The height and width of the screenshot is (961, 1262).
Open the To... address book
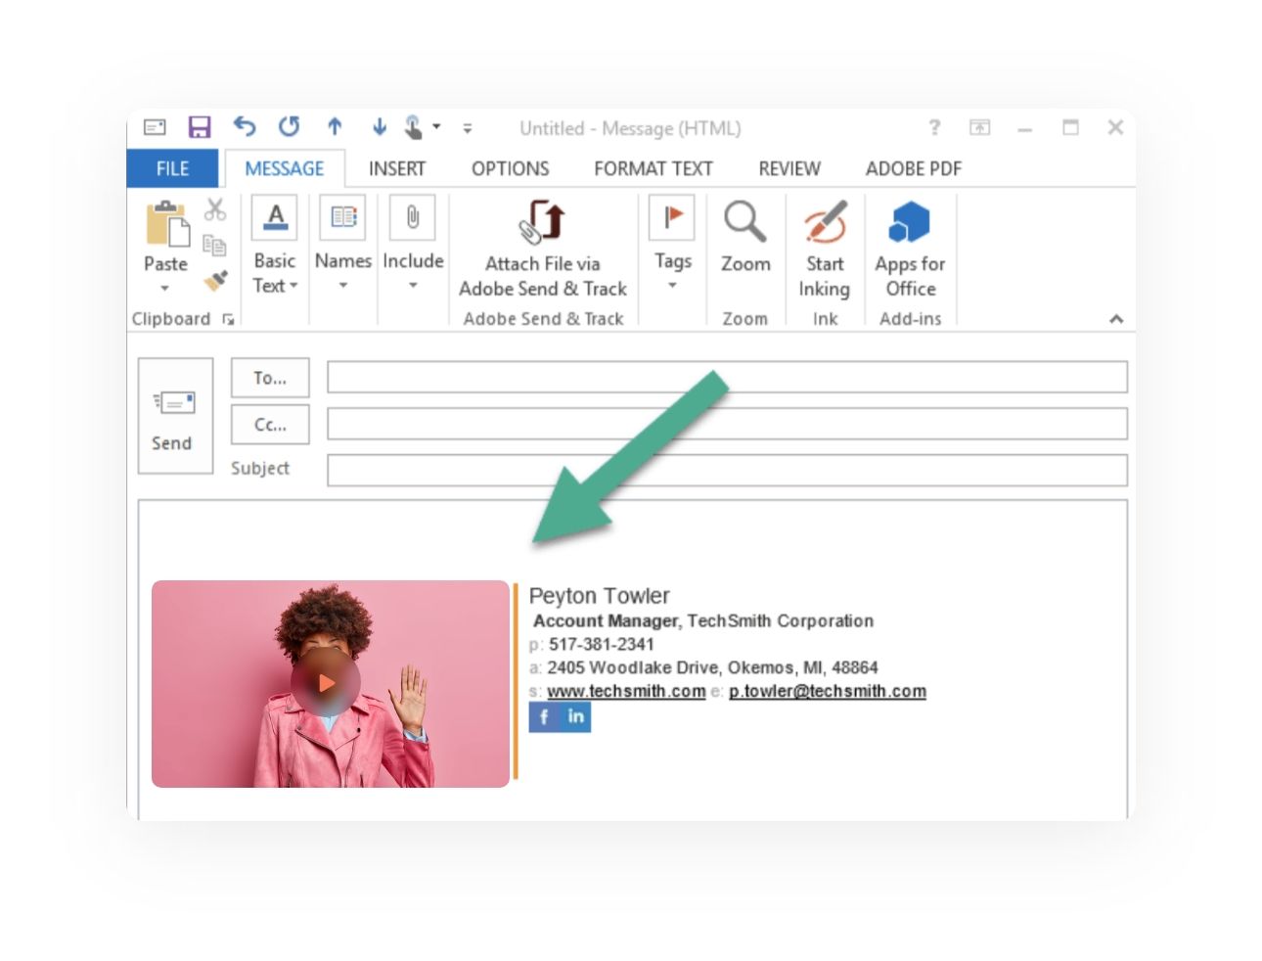click(x=269, y=378)
